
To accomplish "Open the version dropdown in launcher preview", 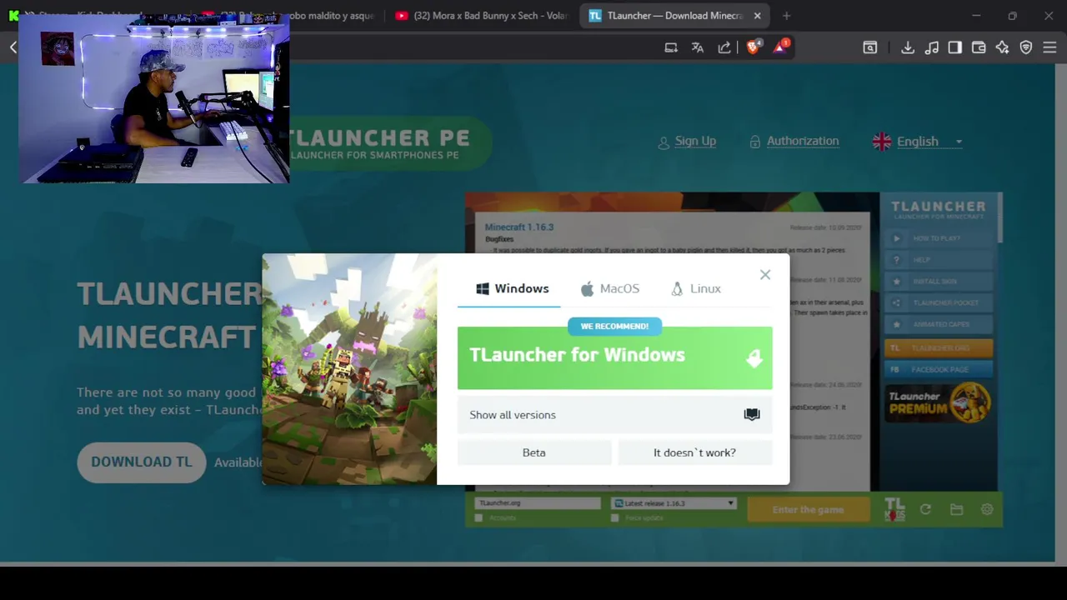I will pyautogui.click(x=674, y=503).
